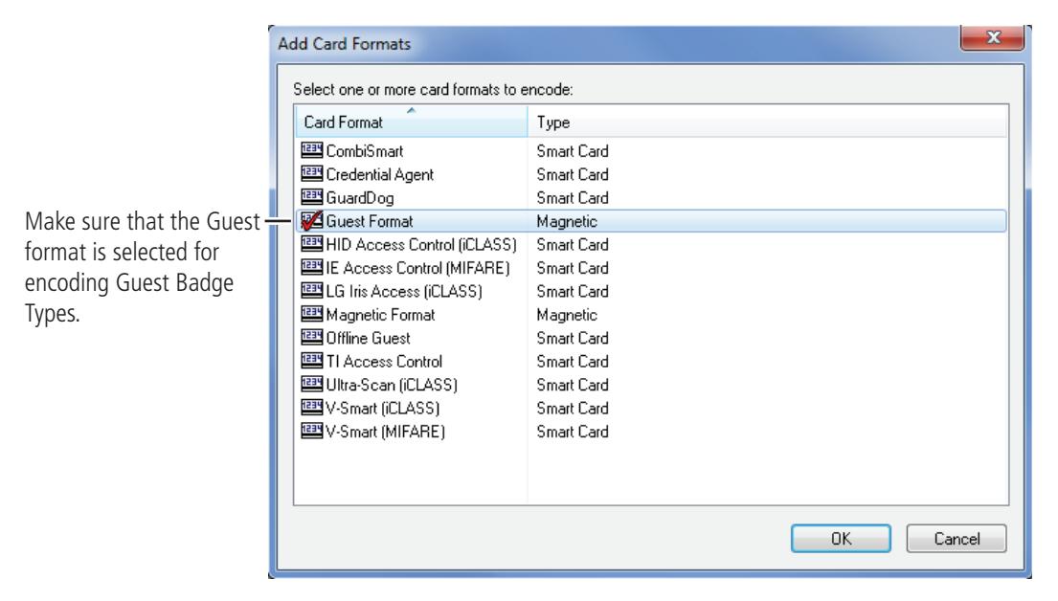Click the Offline Guest format icon
Image resolution: width=1058 pixels, height=601 pixels.
[x=311, y=337]
